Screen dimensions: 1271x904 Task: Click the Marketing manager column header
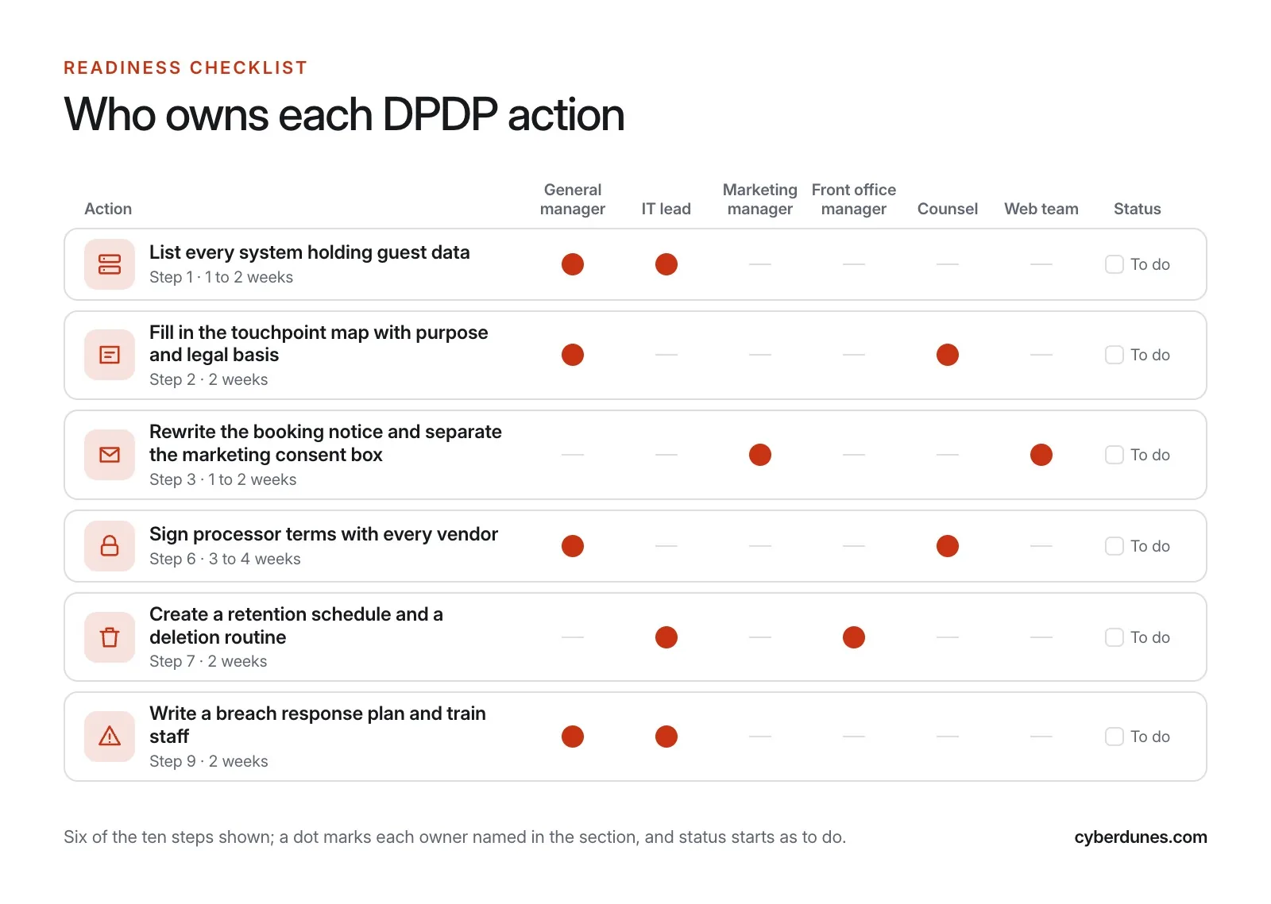tap(760, 199)
